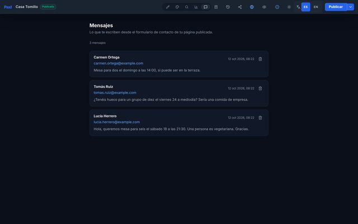Viewport: 358px width, 224px height.
Task: Click the Publicar button
Action: (x=336, y=7)
